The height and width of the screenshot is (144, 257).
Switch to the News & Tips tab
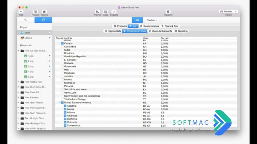click(x=170, y=26)
